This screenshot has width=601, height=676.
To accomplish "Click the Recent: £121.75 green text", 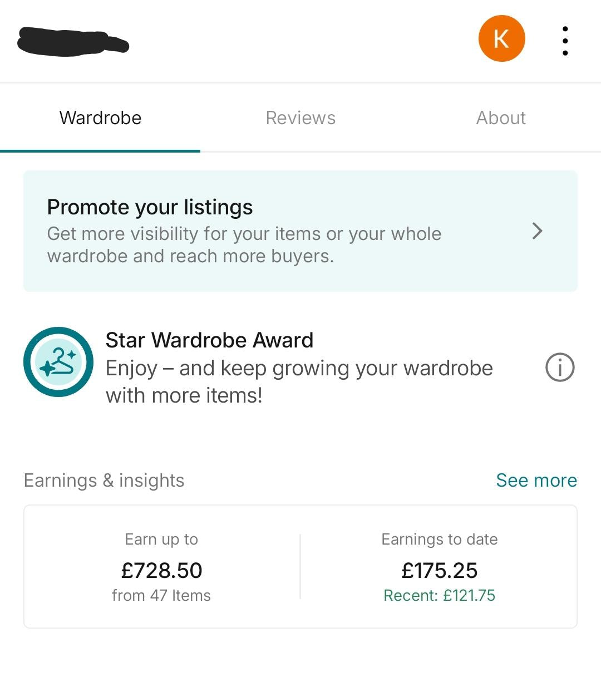I will click(x=440, y=595).
